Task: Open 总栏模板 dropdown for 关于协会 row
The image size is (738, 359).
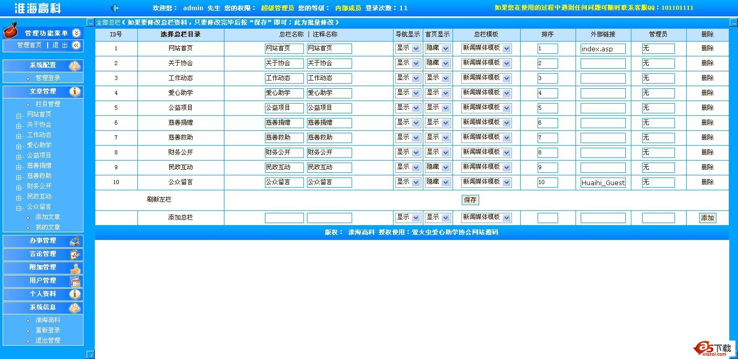Action: 486,63
